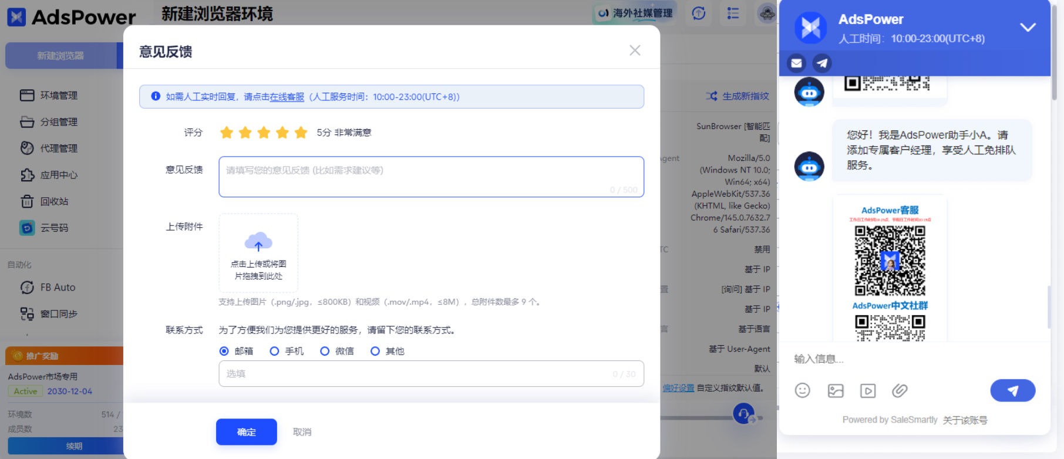
Task: Click the paperclip attachment icon in chat
Action: point(900,390)
